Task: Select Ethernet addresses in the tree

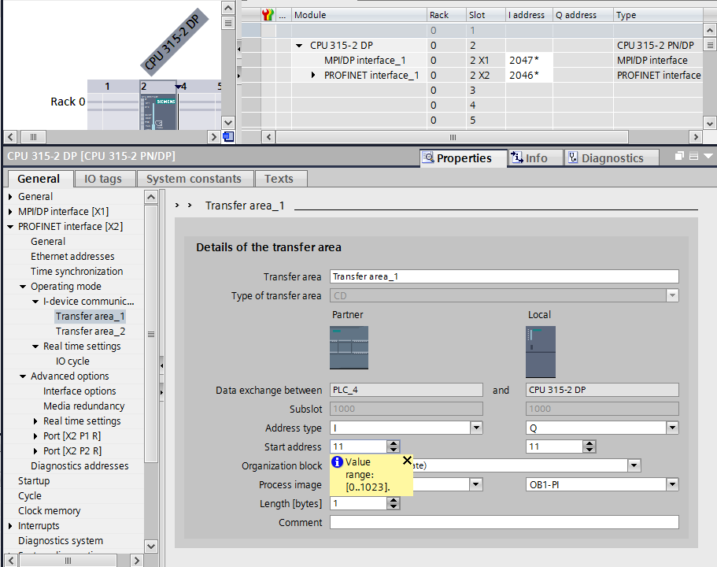Action: [72, 256]
